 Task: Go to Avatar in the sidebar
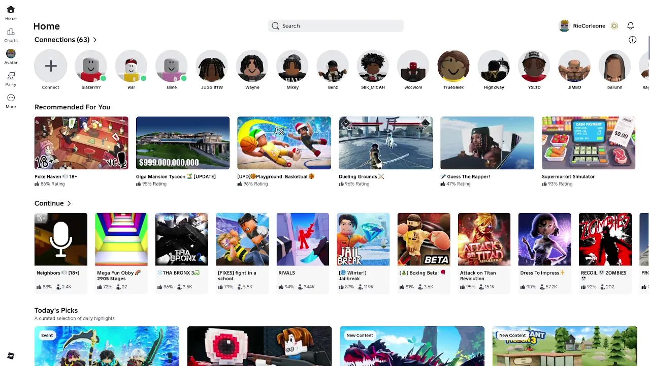[x=11, y=57]
